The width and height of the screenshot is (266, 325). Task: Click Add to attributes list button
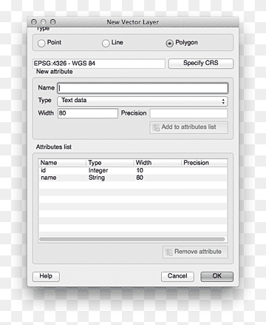coord(188,127)
